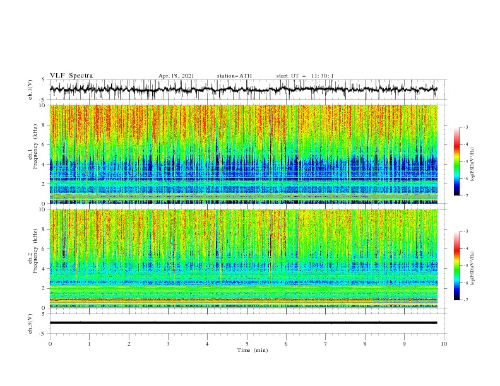Image resolution: width=500 pixels, height=386 pixels.
Task: Click the ch.1 spectrogram panel
Action: click(x=243, y=154)
